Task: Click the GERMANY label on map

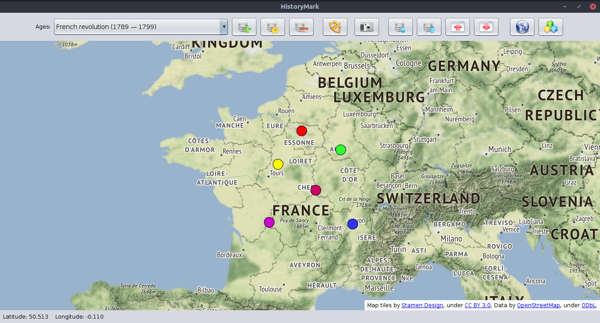Action: tap(464, 66)
